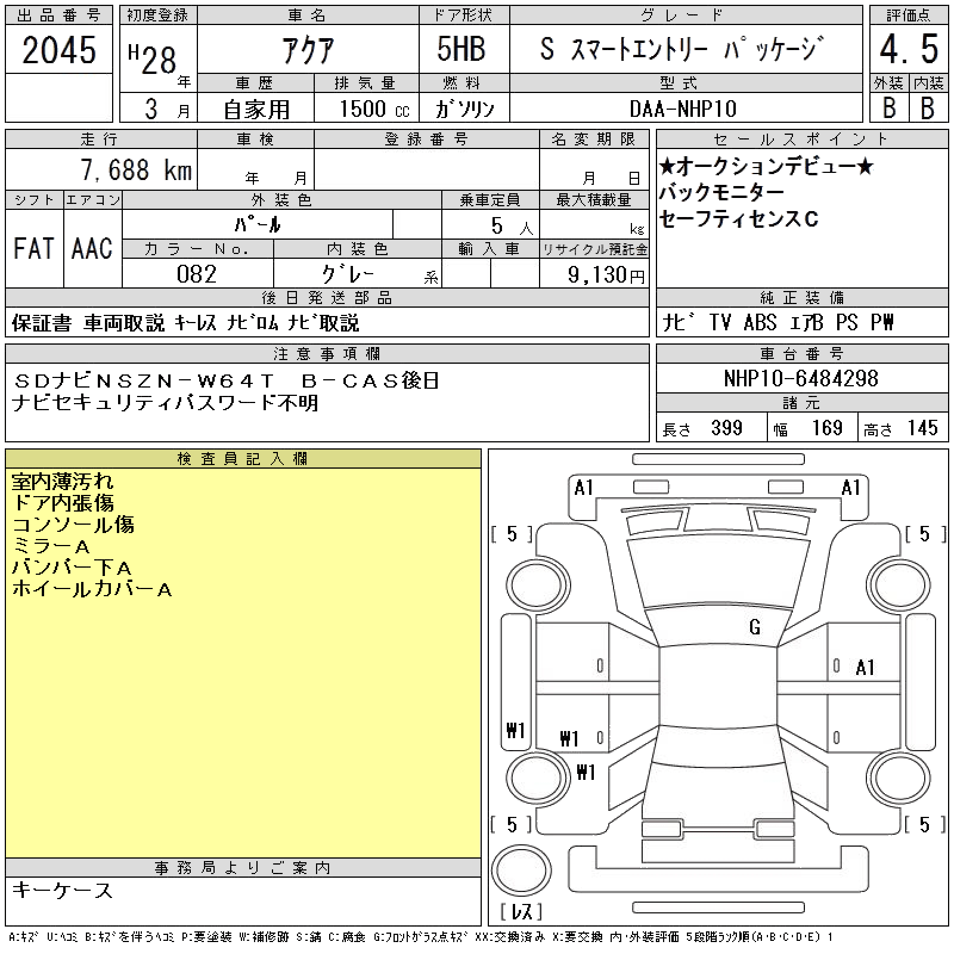Click displacement value 1500 cc
954x954 pixels.
click(x=374, y=109)
